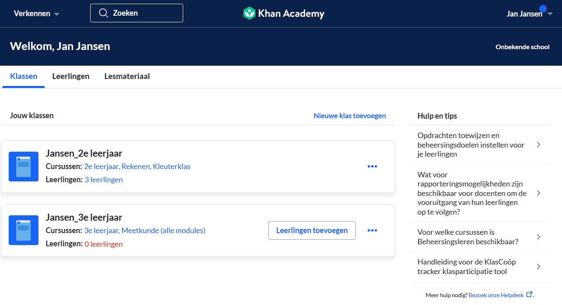Image resolution: width=562 pixels, height=305 pixels.
Task: Click the Khan Academy logo
Action: point(284,13)
